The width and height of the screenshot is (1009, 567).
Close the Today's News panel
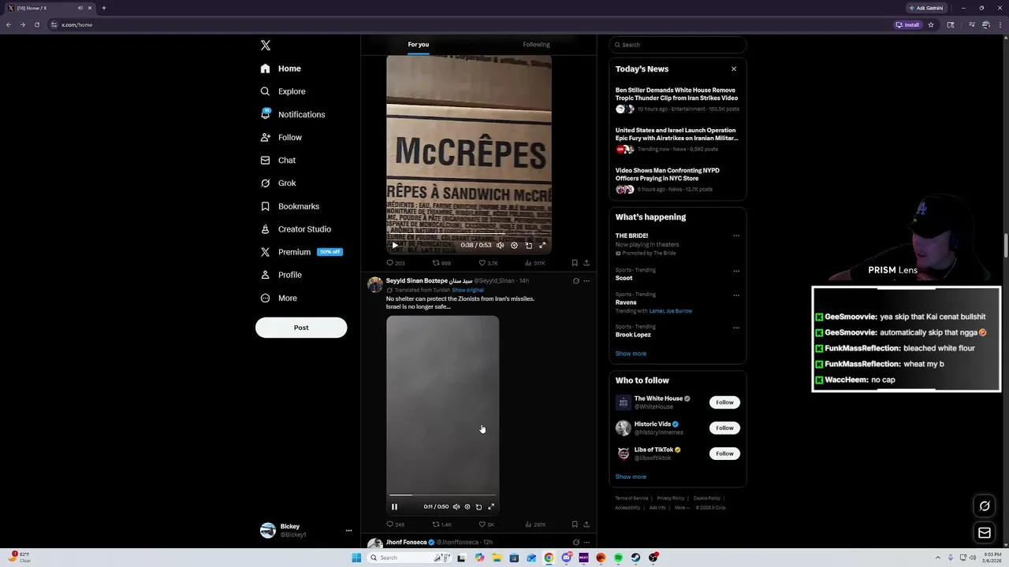734,69
